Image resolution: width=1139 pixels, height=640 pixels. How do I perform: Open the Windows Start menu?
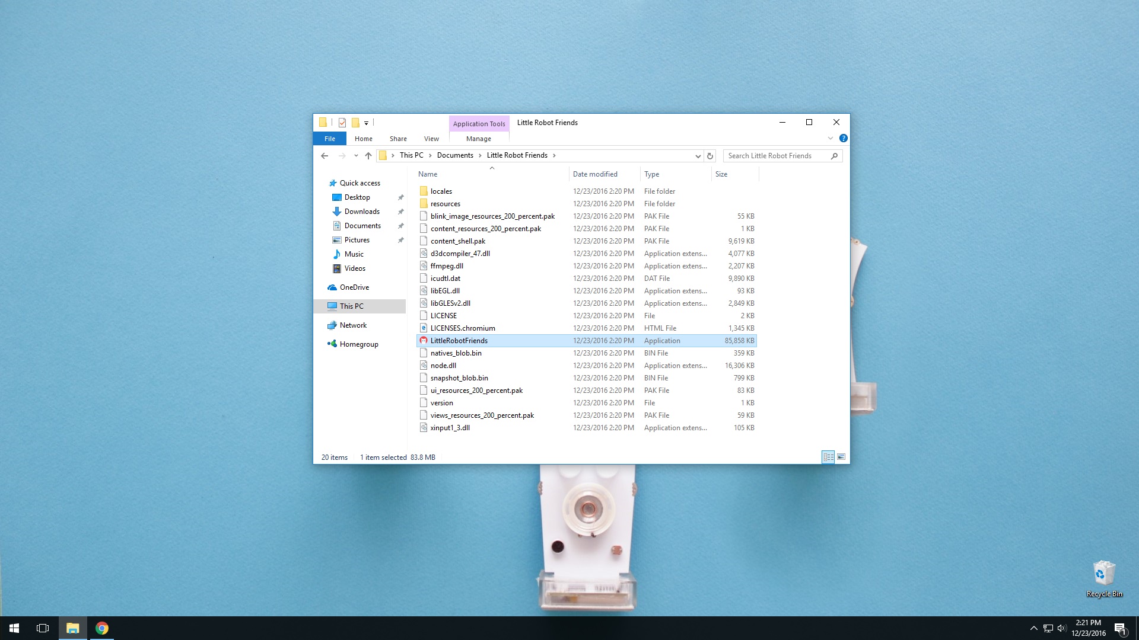[x=14, y=628]
